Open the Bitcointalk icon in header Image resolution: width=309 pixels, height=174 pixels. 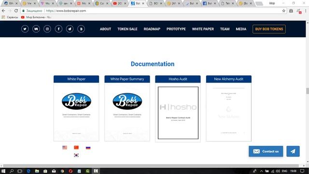click(x=81, y=29)
